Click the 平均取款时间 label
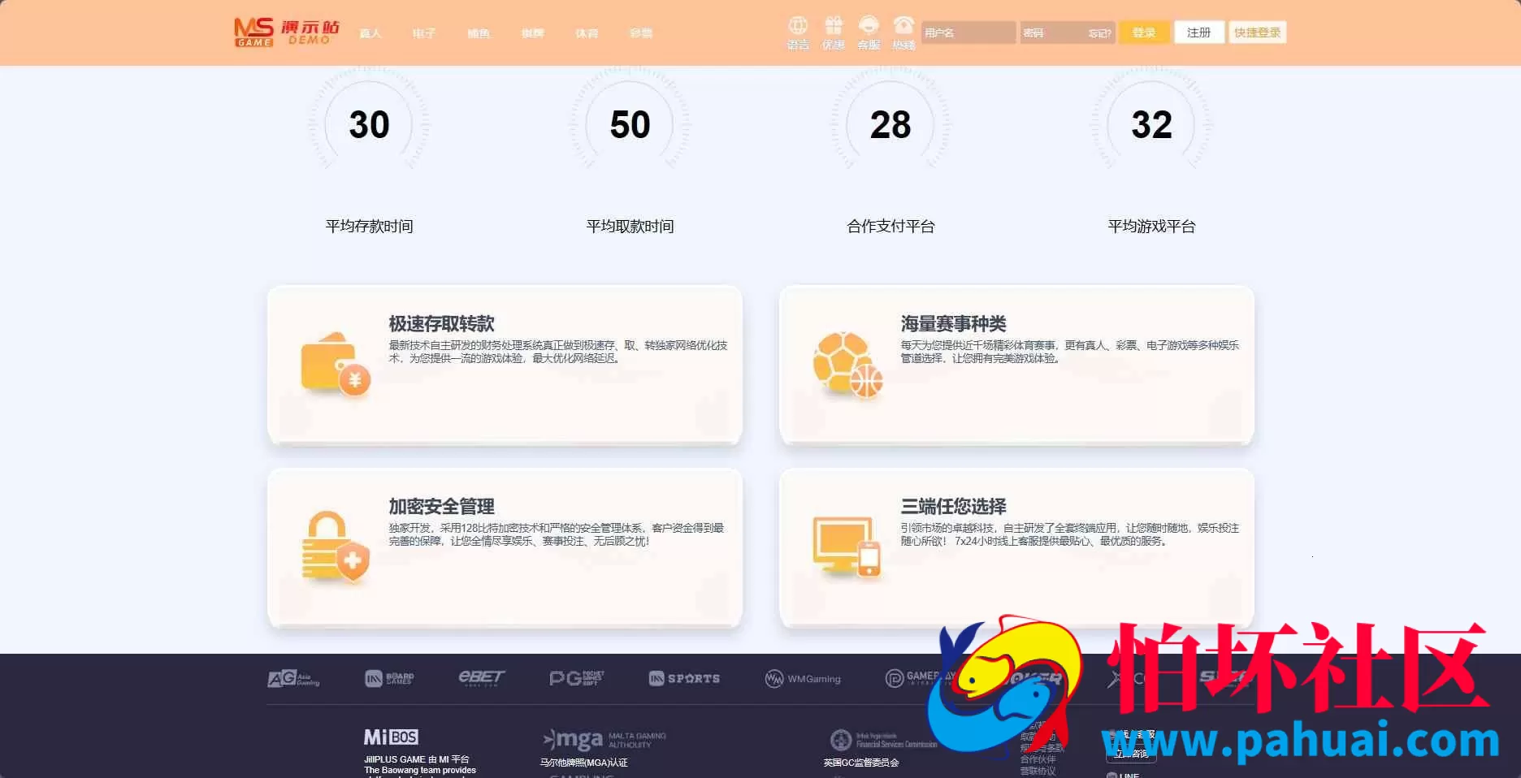The height and width of the screenshot is (778, 1521). click(630, 227)
